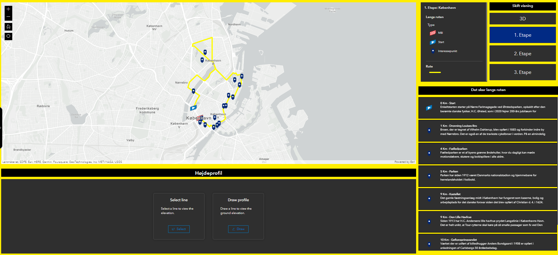This screenshot has height=255, width=558.
Task: Click the Select line card title
Action: pos(179,200)
